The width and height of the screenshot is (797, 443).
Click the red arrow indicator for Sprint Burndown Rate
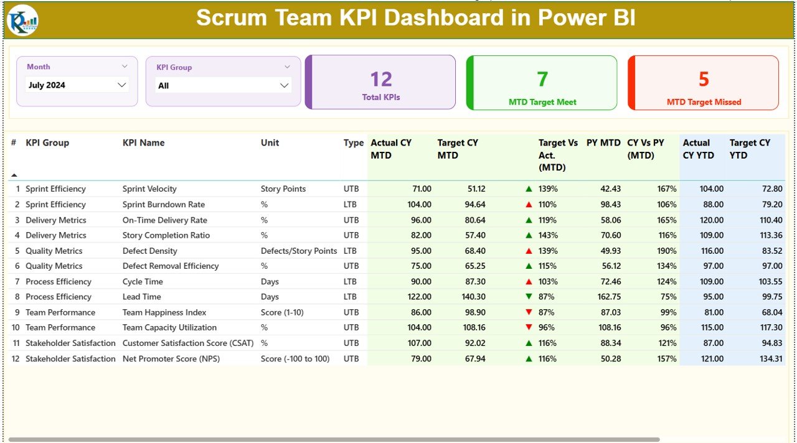[x=528, y=204]
